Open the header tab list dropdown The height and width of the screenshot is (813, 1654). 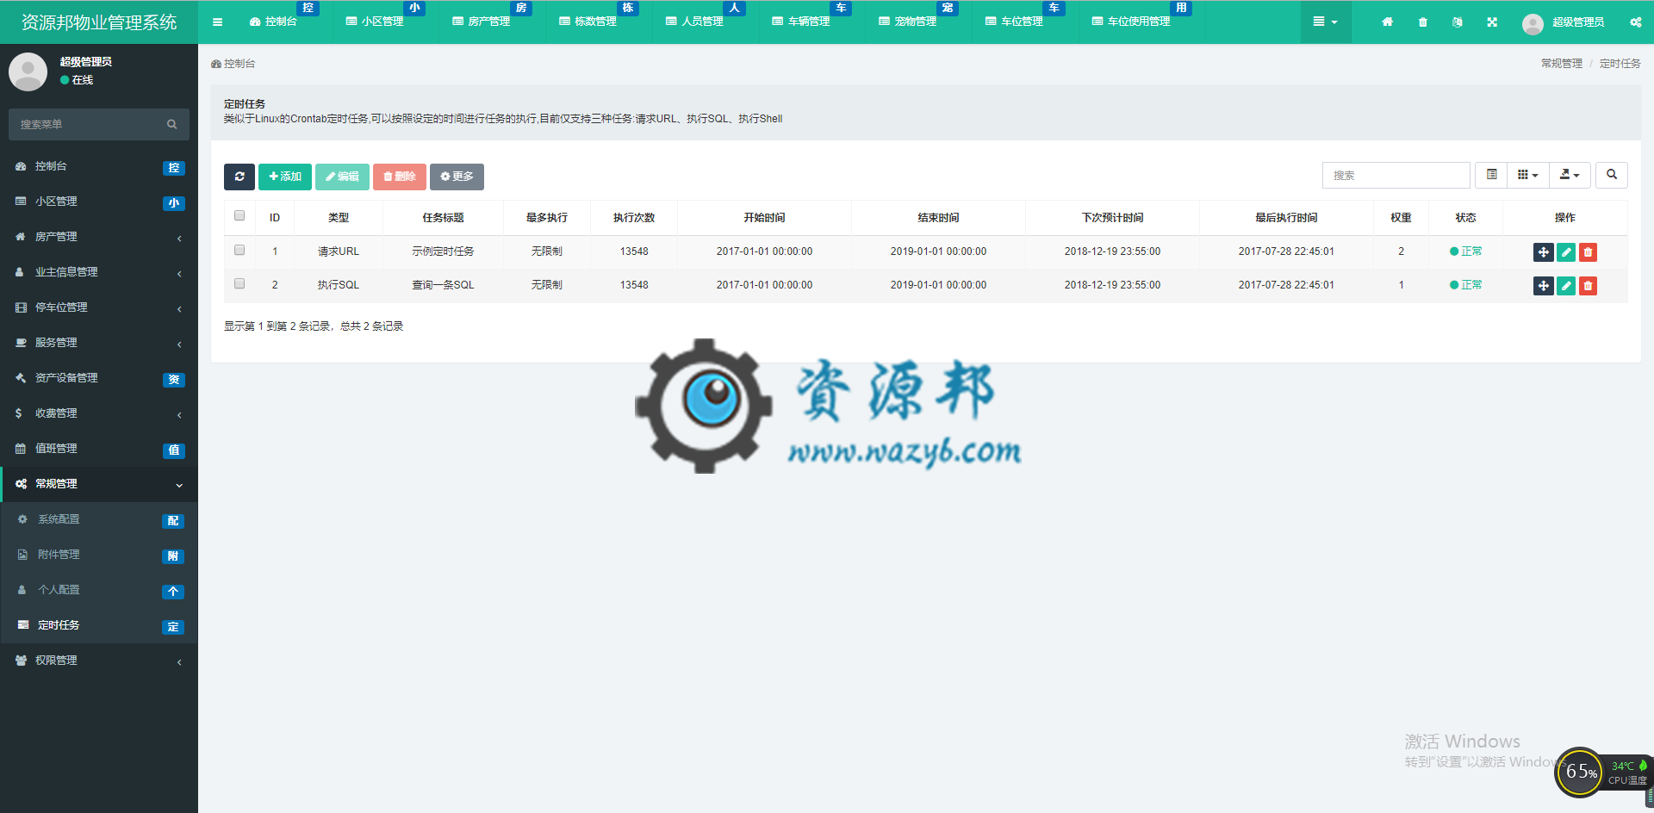click(x=1325, y=22)
